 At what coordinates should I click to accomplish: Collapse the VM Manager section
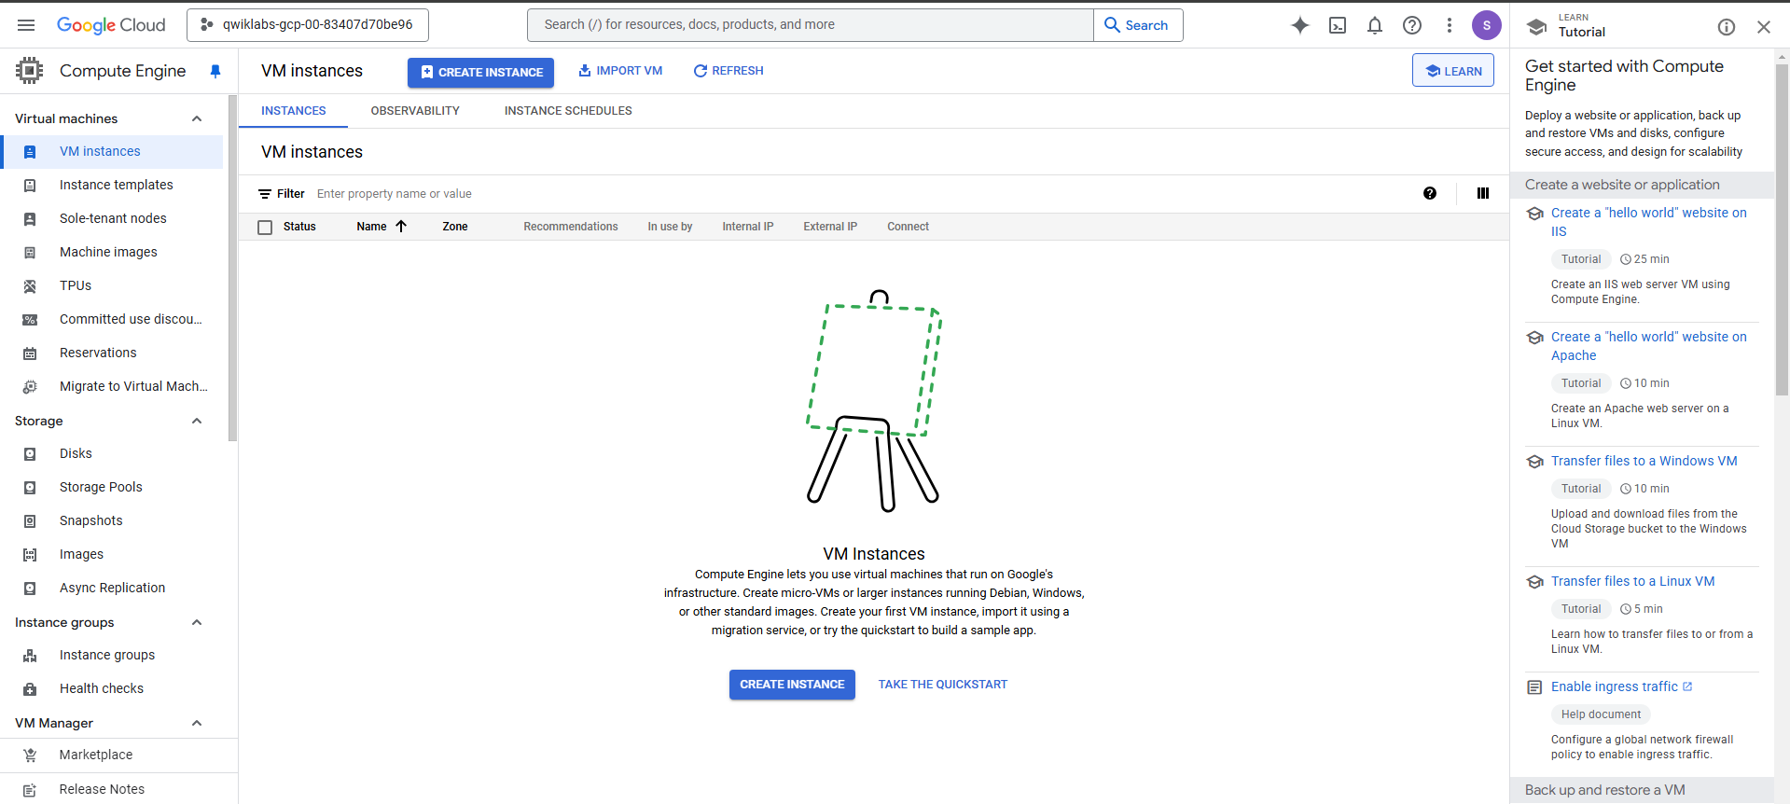[x=197, y=723]
